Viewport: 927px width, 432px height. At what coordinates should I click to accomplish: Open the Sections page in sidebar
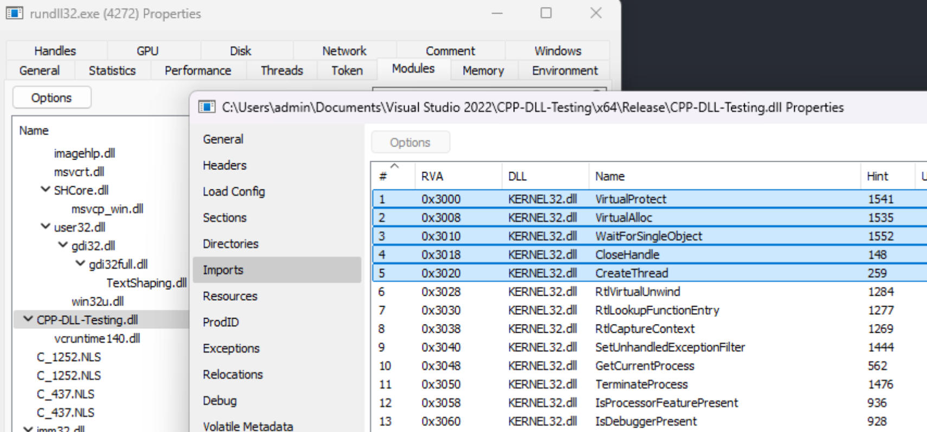(277, 218)
